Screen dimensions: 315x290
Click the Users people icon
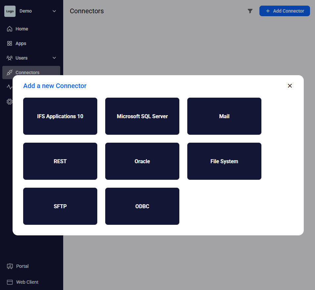[x=10, y=58]
